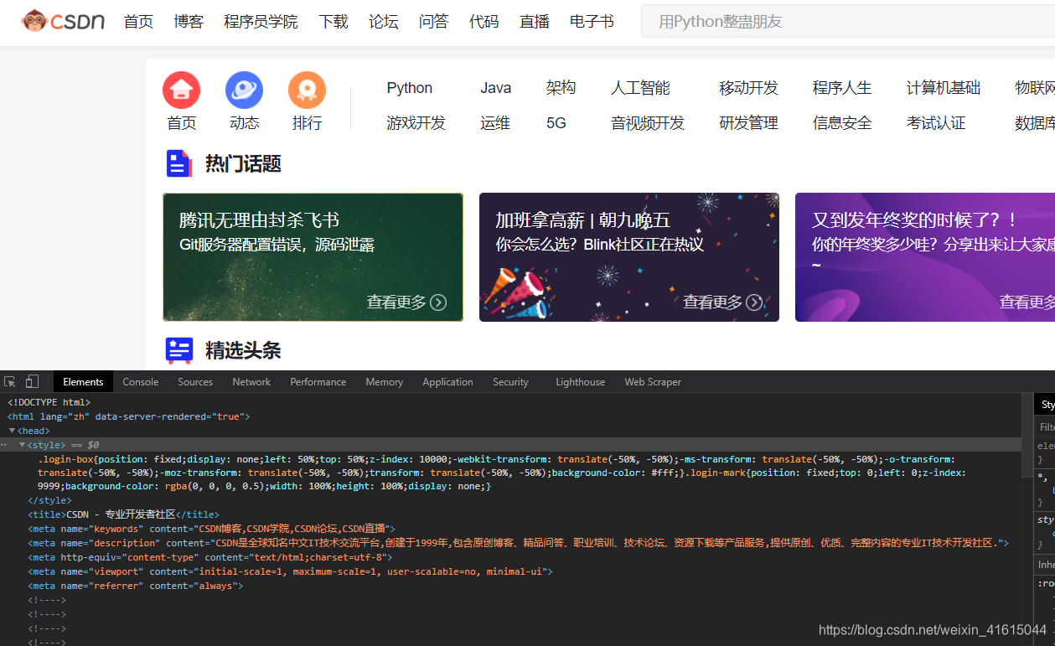This screenshot has height=646, width=1055.
Task: Toggle DevTools device toolbar icon
Action: tap(32, 382)
